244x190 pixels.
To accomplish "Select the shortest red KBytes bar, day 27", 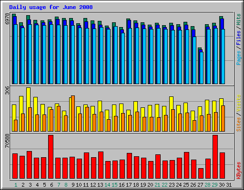I will (201, 173).
